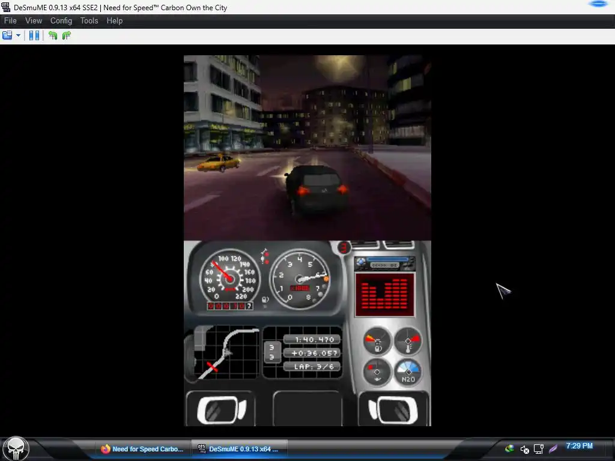
Task: Tap the blank center dashboard panel
Action: [x=307, y=408]
